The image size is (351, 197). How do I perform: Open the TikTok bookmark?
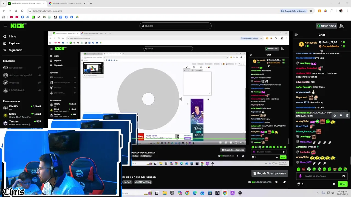click(55, 17)
